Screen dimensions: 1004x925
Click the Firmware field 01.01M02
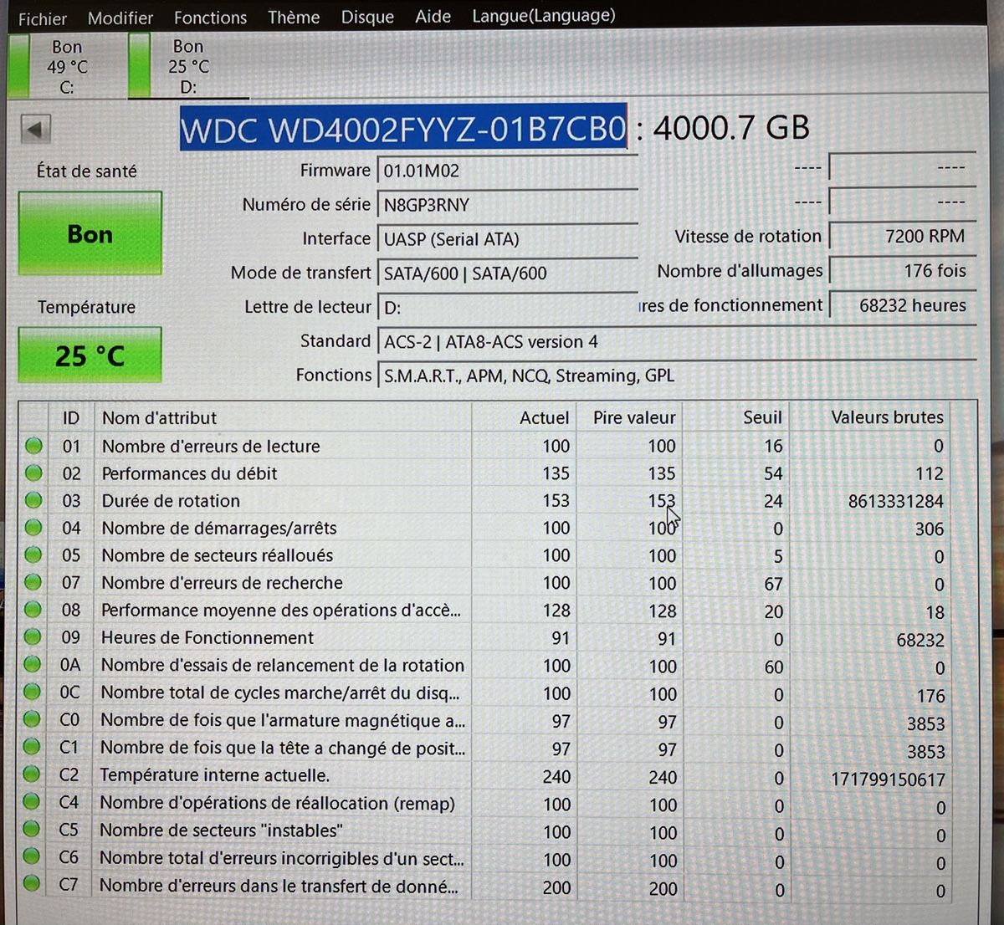(x=507, y=171)
